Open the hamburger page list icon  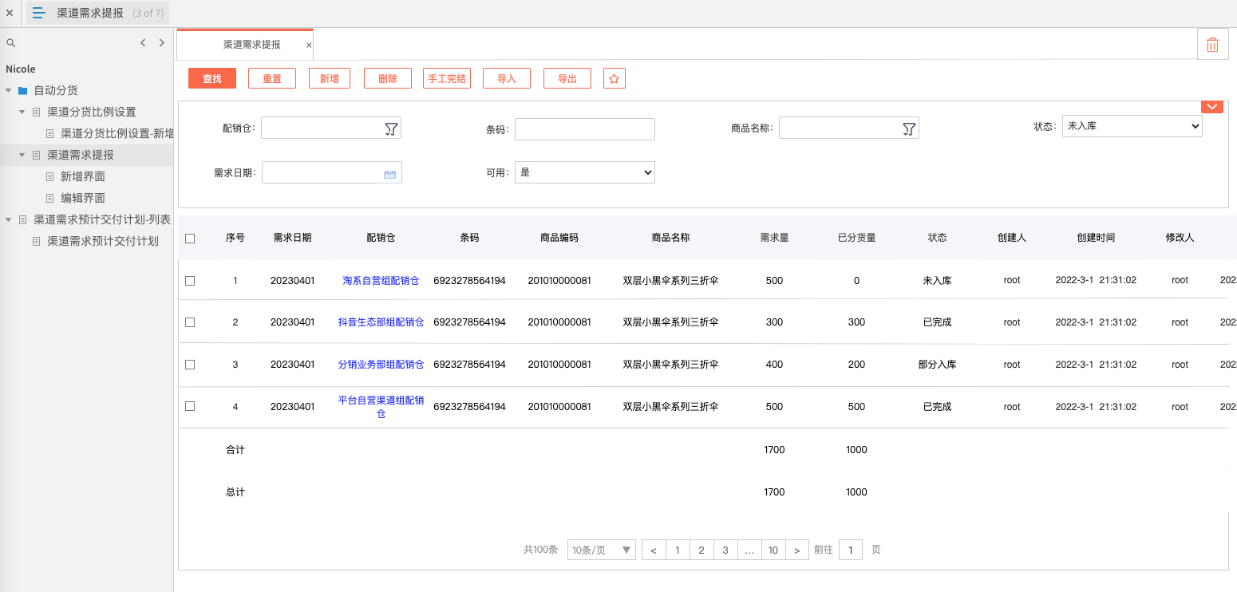point(39,13)
